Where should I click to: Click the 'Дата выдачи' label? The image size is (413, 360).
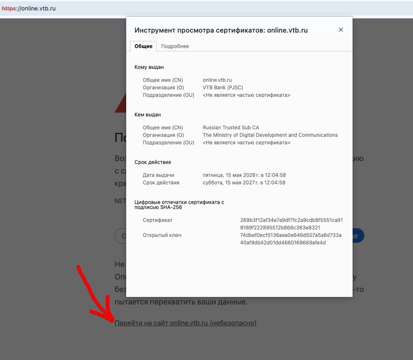point(158,175)
